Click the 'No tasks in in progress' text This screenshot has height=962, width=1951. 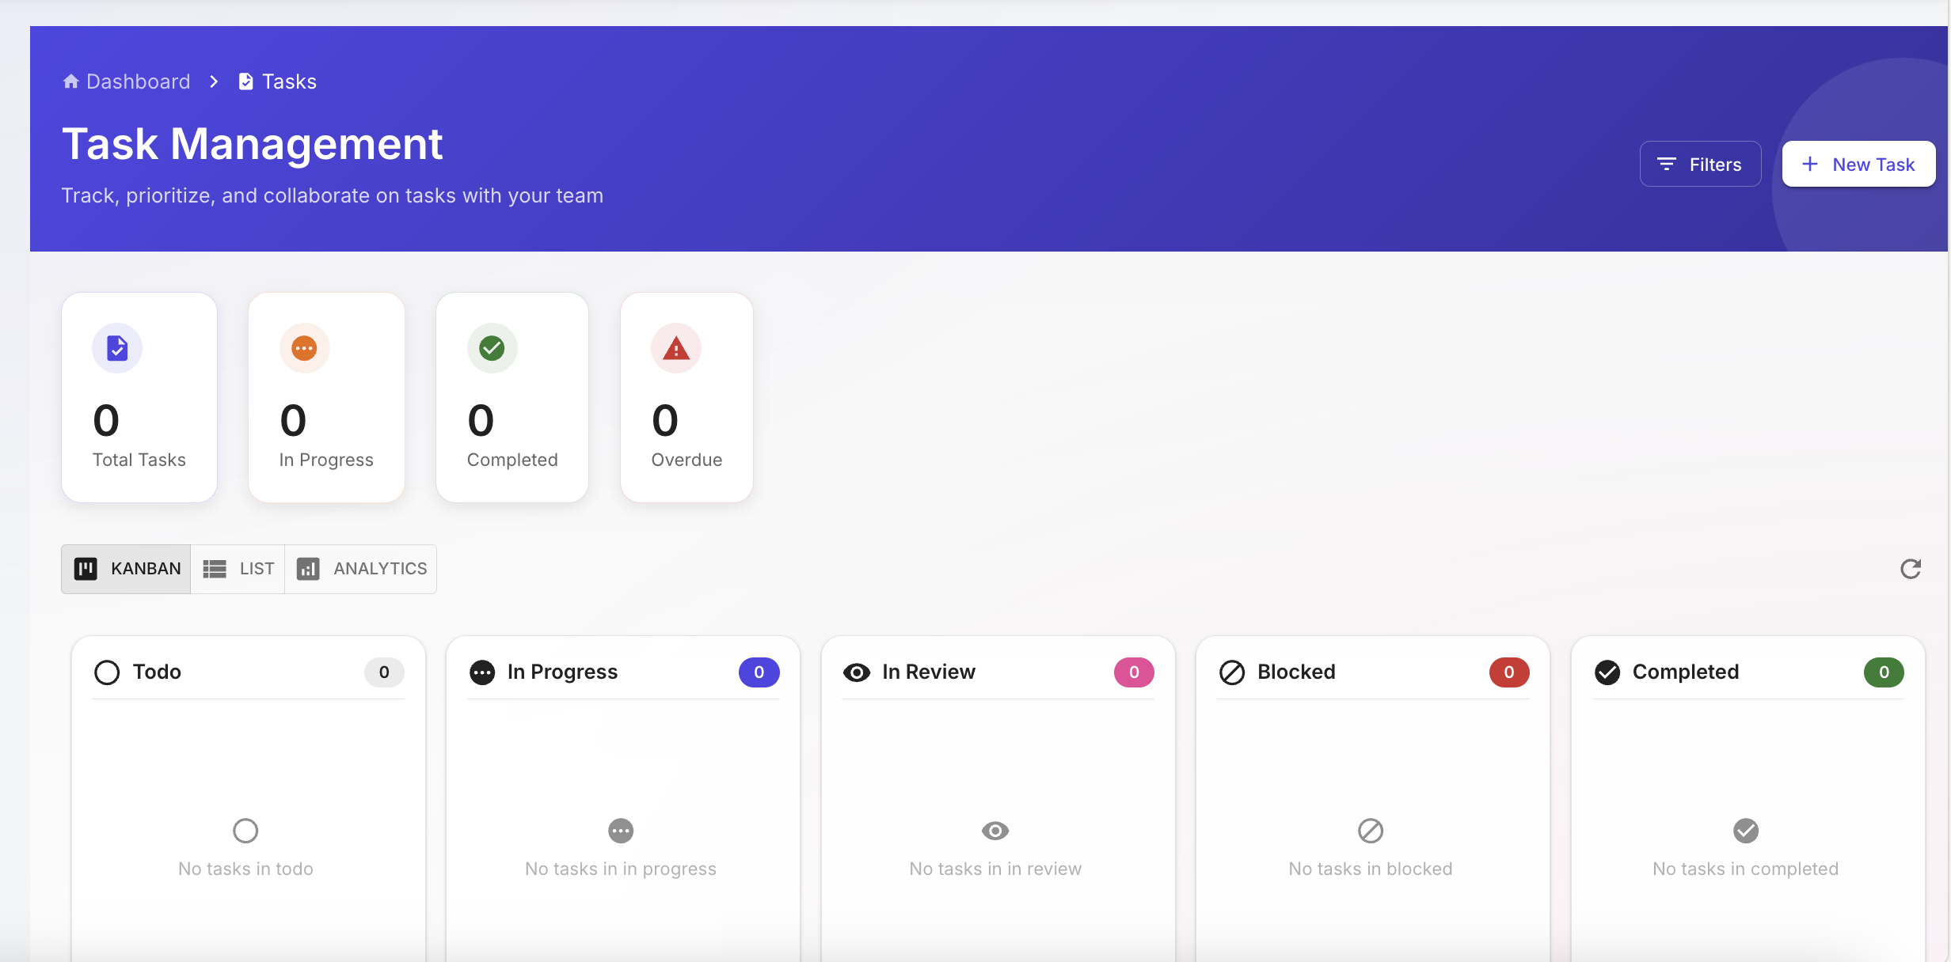[621, 869]
